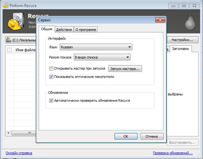The image size is (203, 159).
Task: Click the drive icon beside (C:) Локальный
Action: tap(9, 40)
